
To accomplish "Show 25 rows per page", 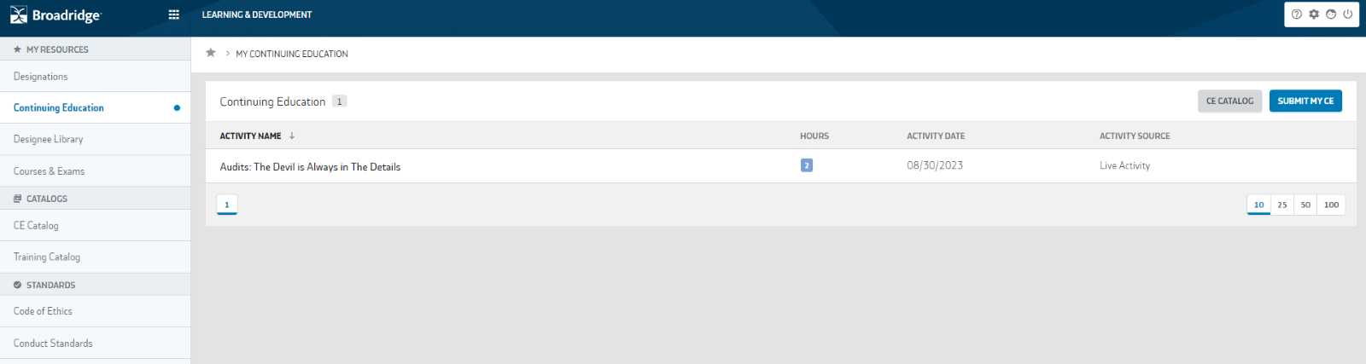I will click(x=1282, y=205).
